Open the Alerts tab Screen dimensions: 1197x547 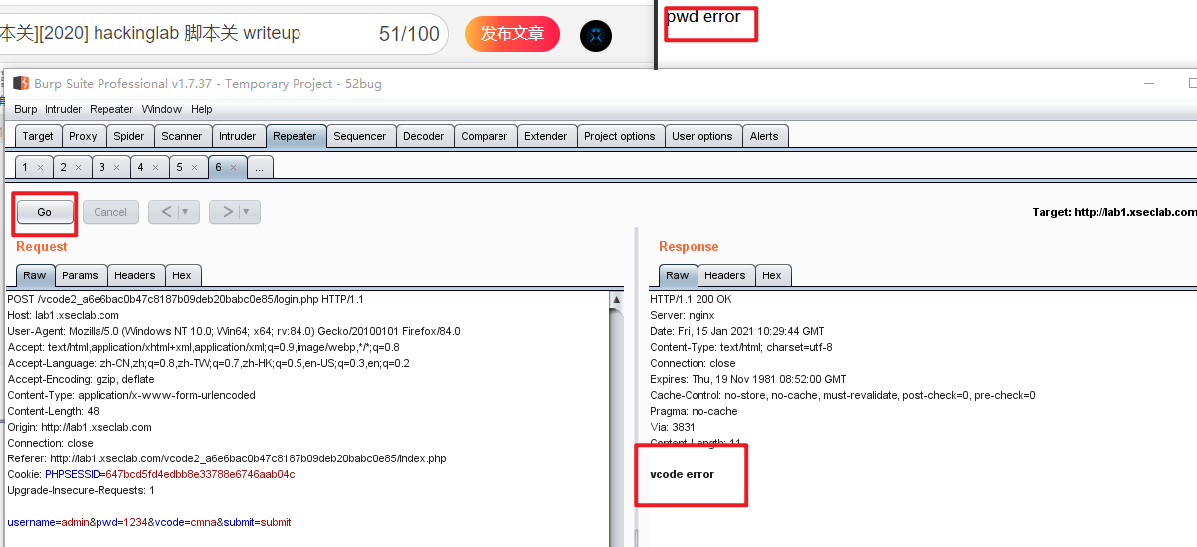764,136
